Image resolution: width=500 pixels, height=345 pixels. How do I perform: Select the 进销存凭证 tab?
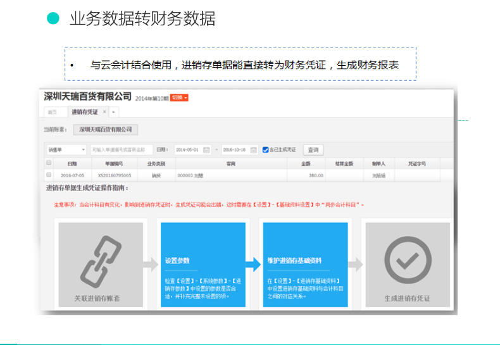pyautogui.click(x=85, y=112)
